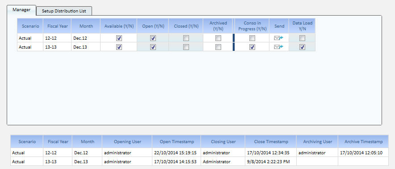Click the Open Timestamp column header

click(177, 142)
